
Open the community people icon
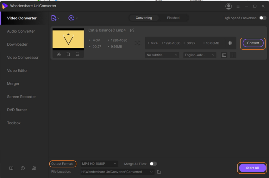[34, 168]
